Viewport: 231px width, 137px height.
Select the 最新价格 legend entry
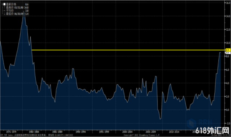pos(11,4)
